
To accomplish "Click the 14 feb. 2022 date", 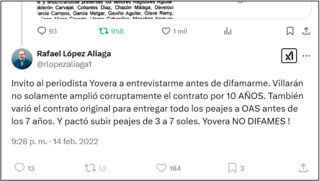I will point(76,142).
